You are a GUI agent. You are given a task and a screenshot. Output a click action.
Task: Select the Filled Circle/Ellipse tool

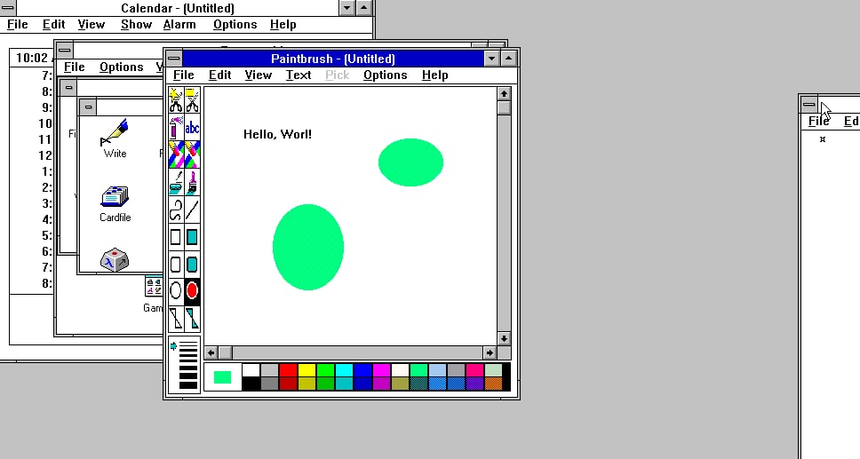[192, 291]
